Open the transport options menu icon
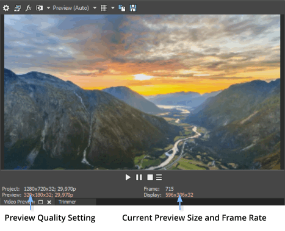 159,177
